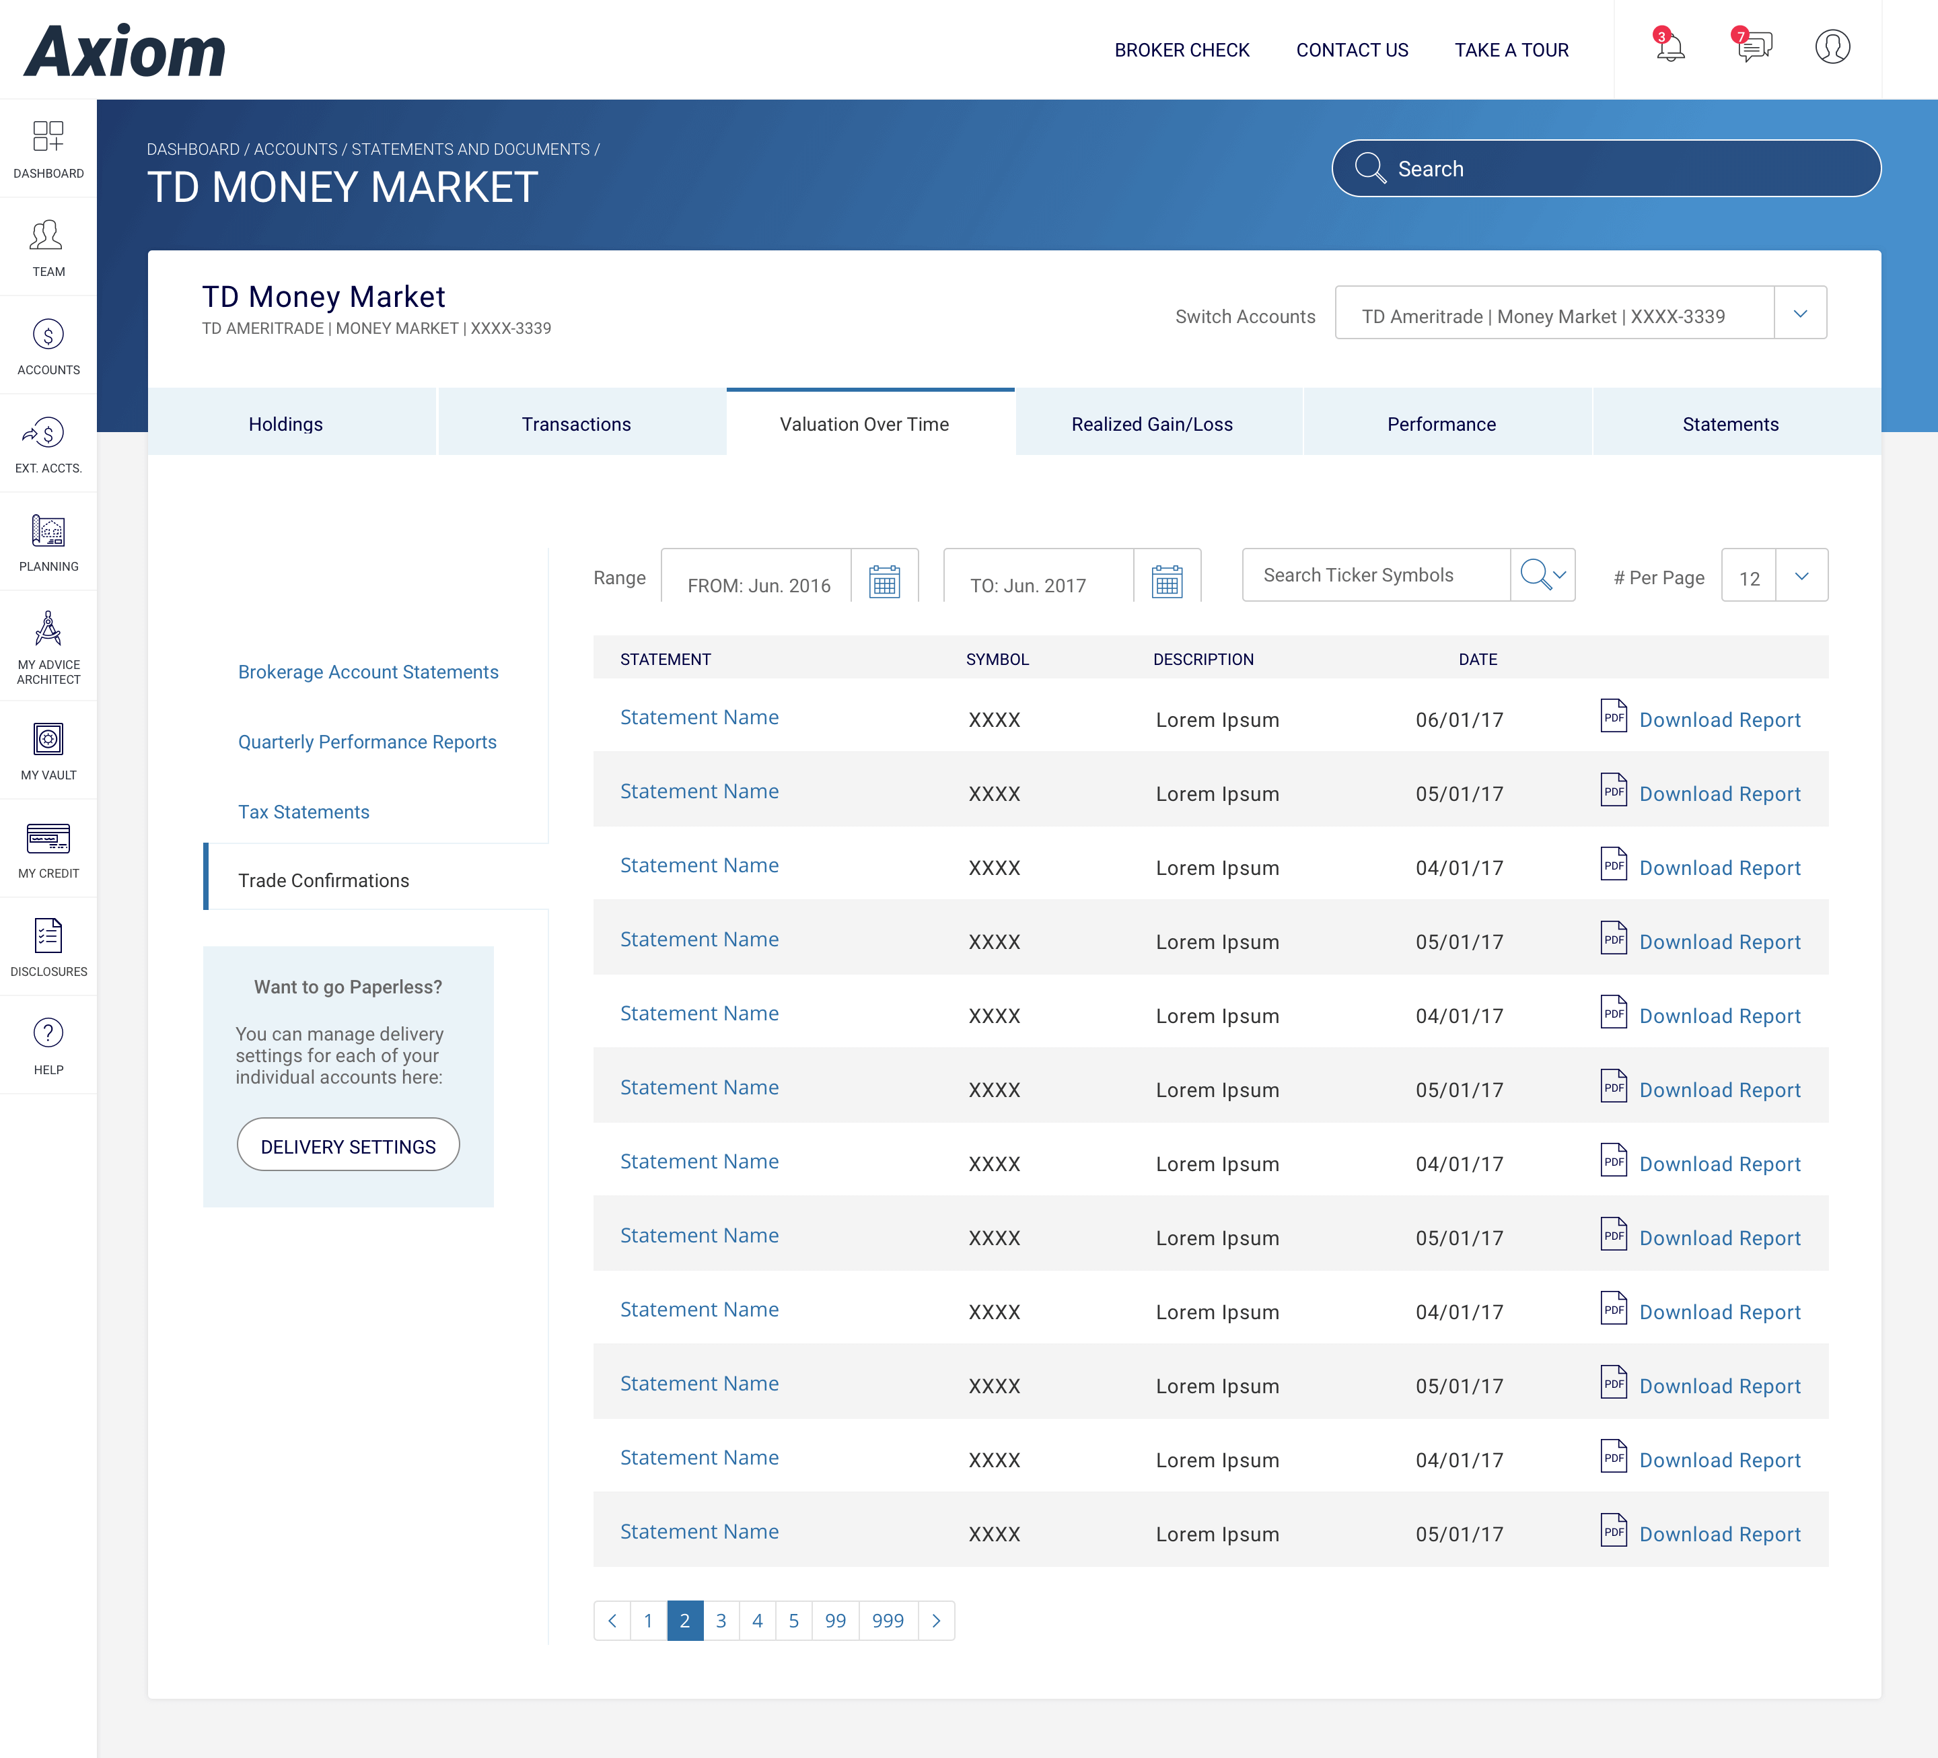Click the magnifier icon in header search
Screen dimensions: 1938x1758
(x=1370, y=168)
